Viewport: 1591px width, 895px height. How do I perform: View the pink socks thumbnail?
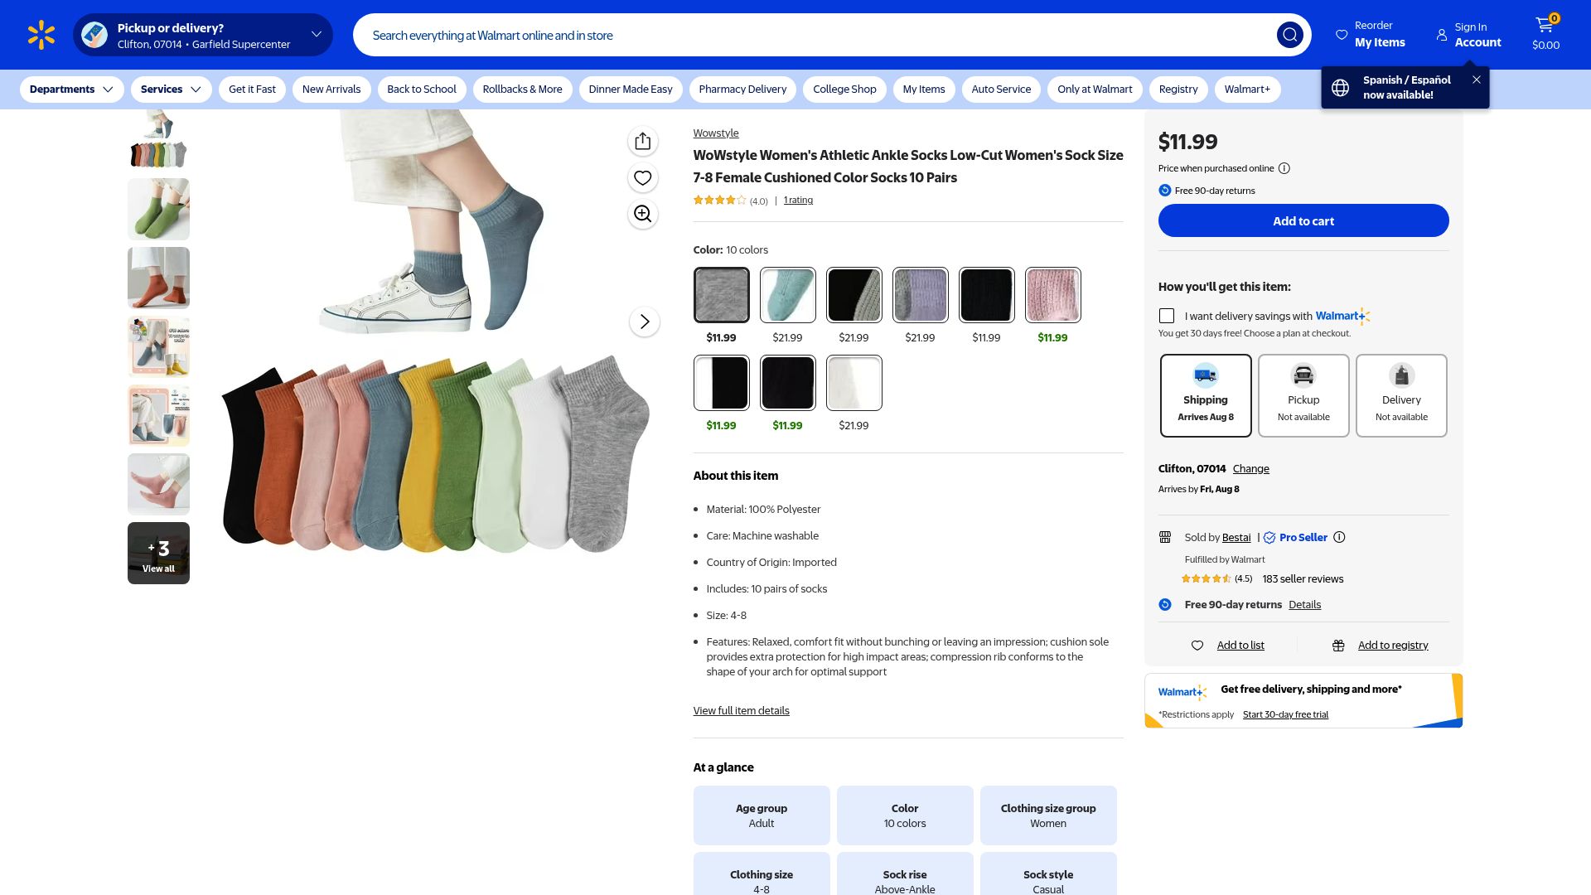click(158, 485)
